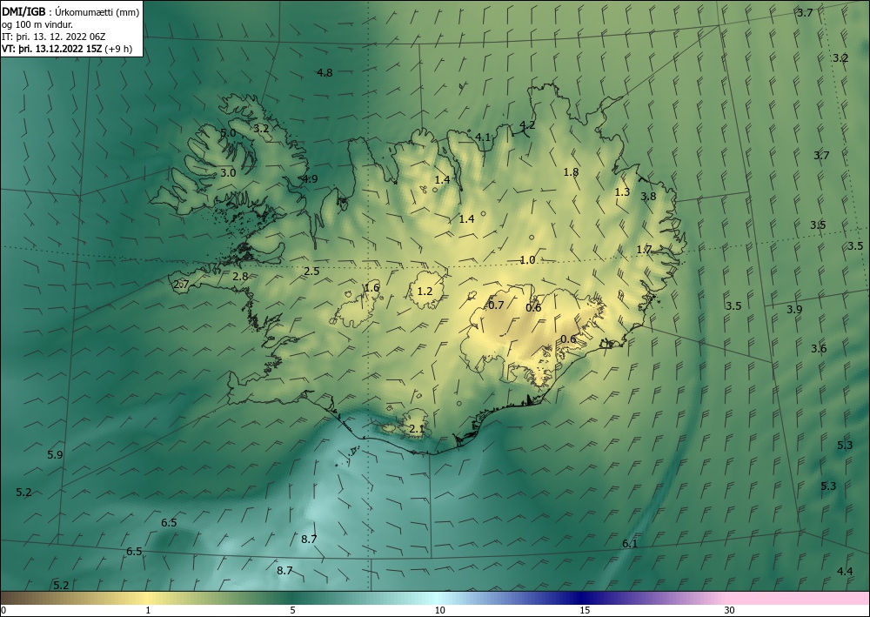Image resolution: width=870 pixels, height=617 pixels.
Task: Click the 3.6 value east of Iceland
Action: point(819,348)
